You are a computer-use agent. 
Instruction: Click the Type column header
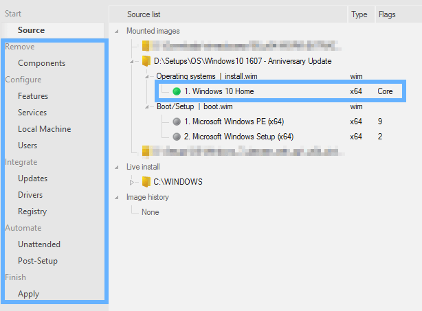point(362,14)
